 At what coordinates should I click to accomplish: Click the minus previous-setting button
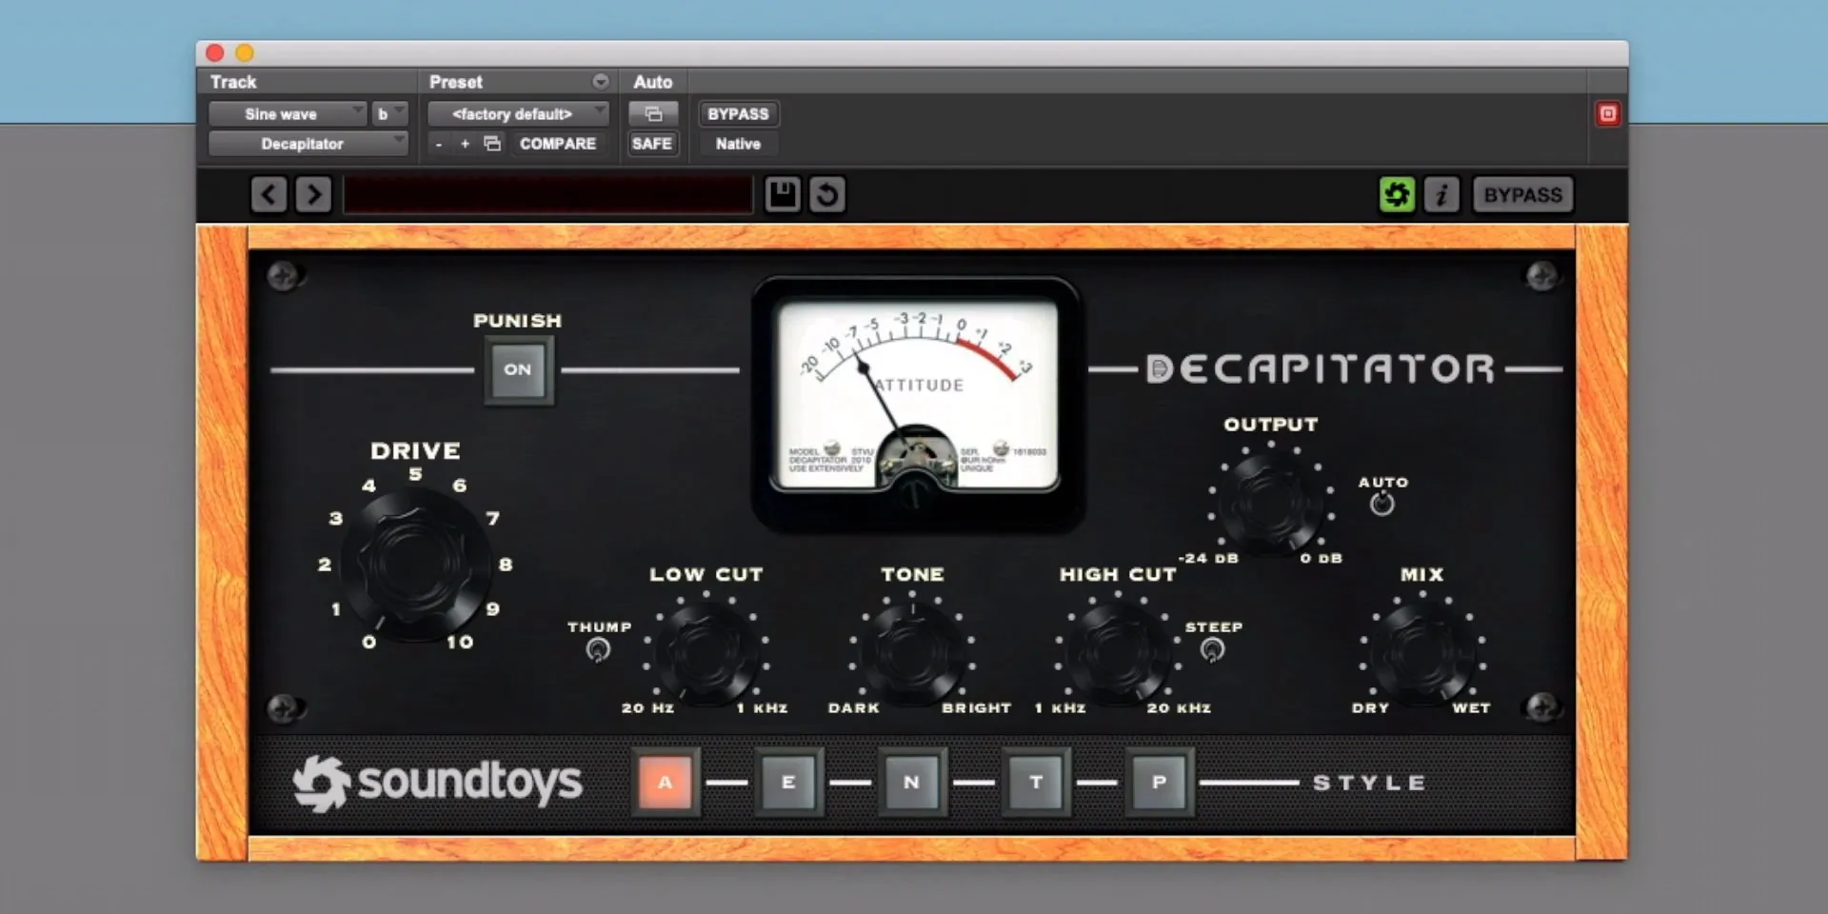tap(439, 144)
